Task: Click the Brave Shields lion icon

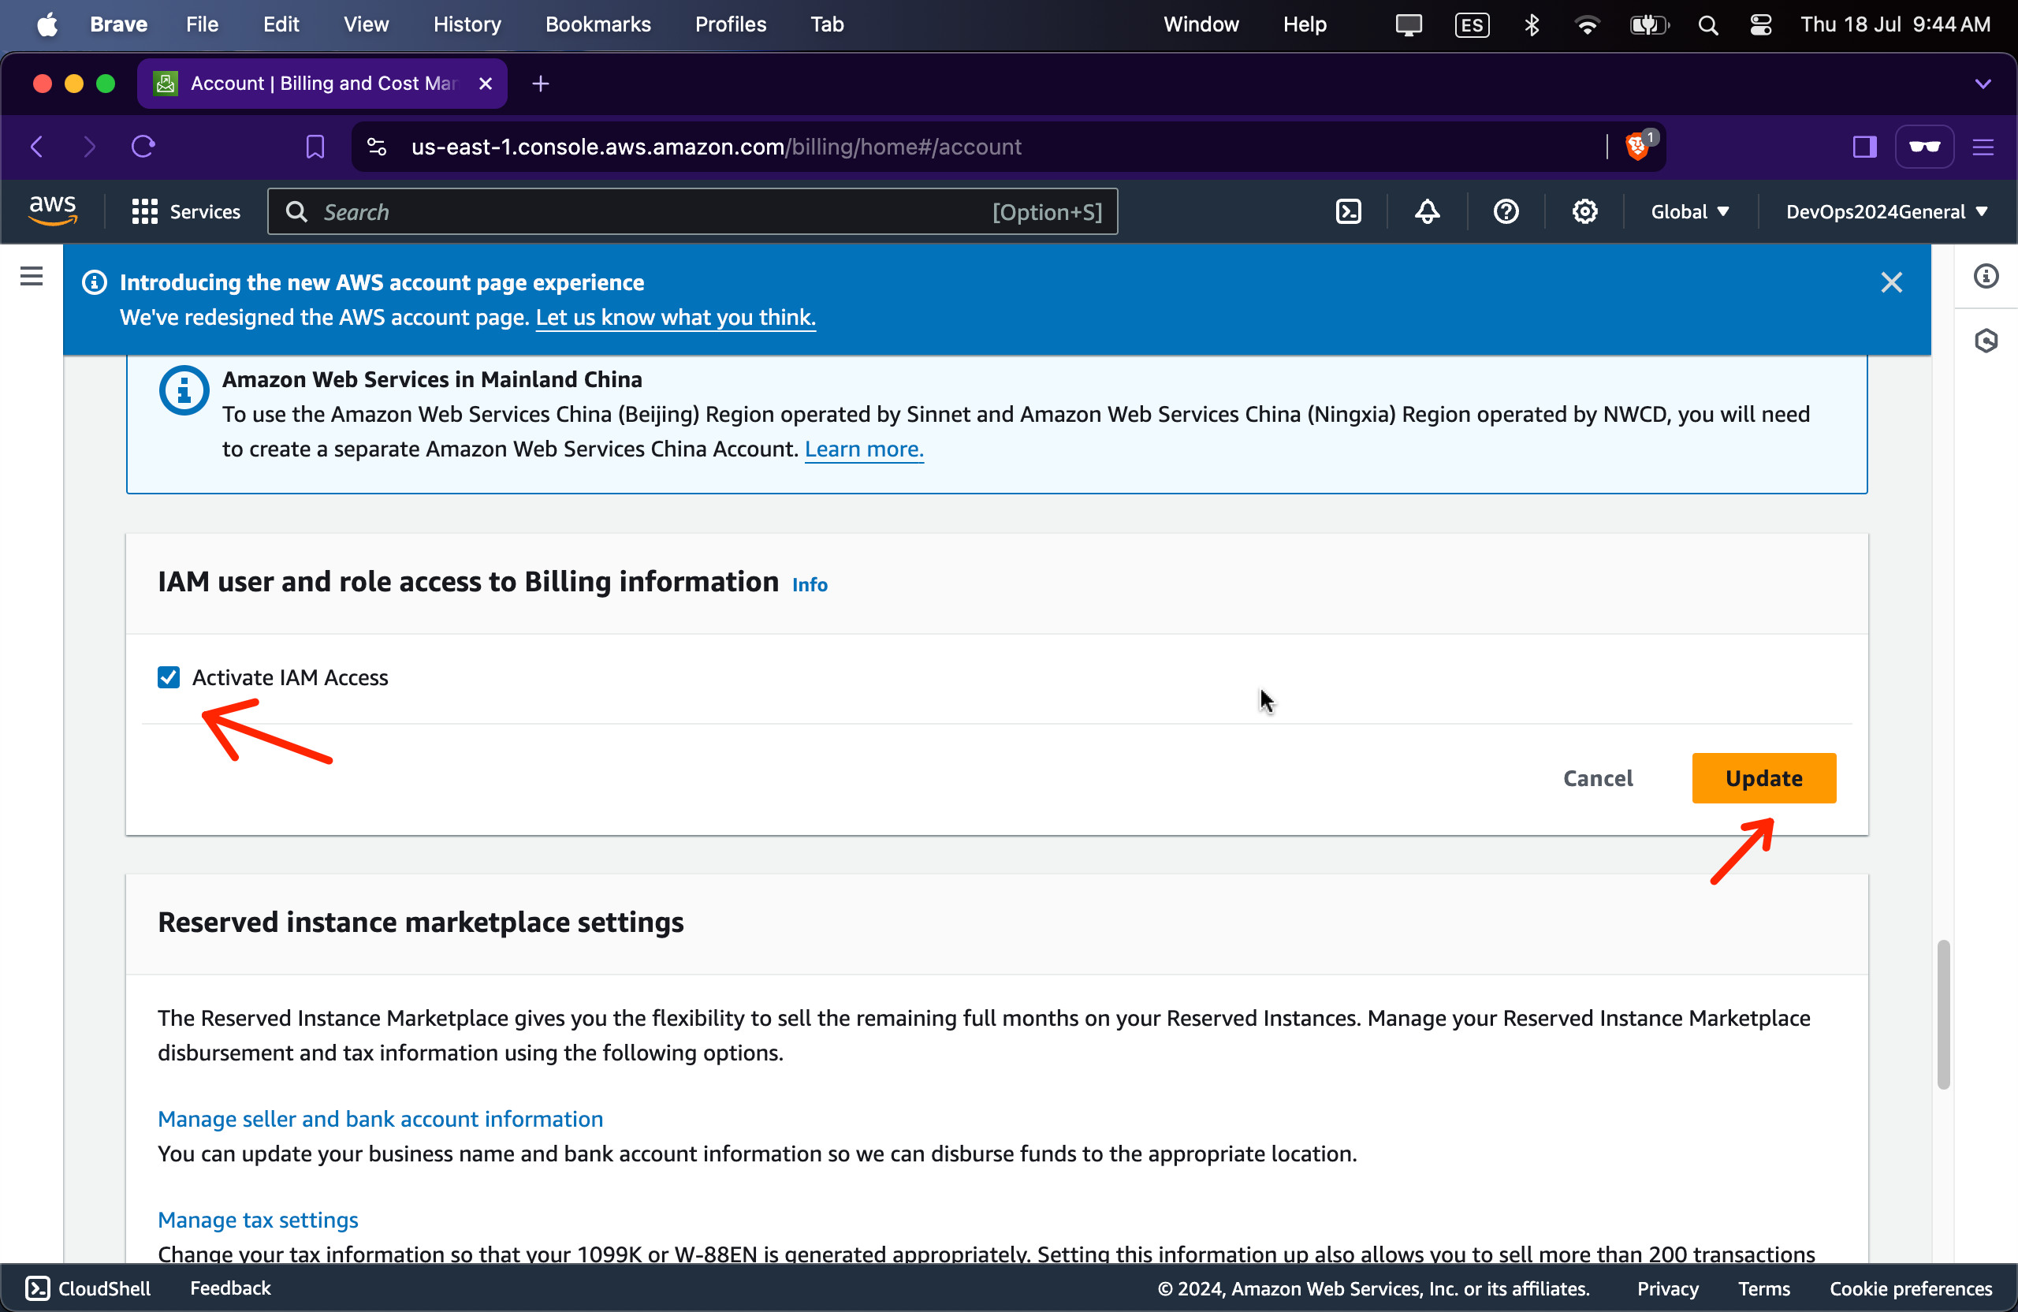Action: 1636,147
